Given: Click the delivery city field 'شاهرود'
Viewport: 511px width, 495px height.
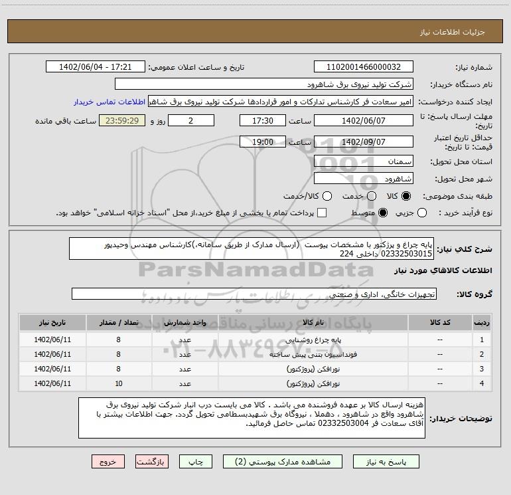Looking at the screenshot, I should (364, 179).
